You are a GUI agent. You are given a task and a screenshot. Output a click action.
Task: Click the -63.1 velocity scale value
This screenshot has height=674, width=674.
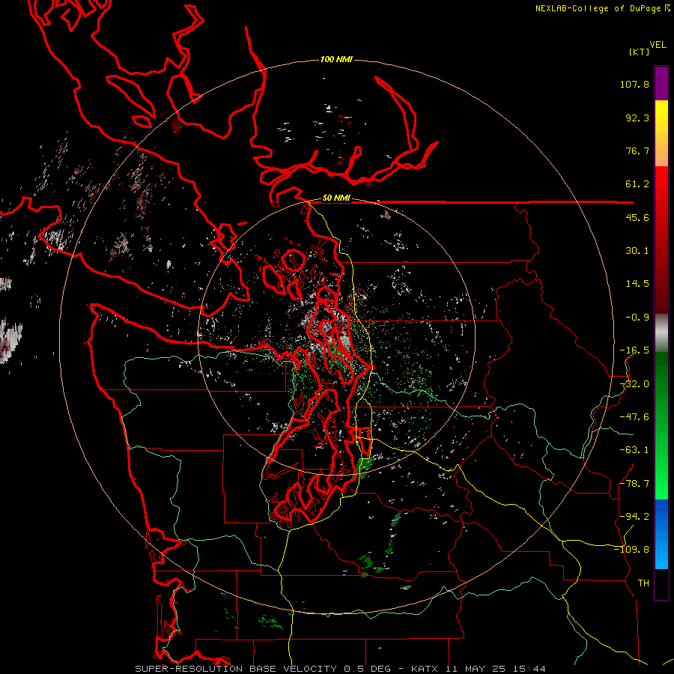(634, 450)
